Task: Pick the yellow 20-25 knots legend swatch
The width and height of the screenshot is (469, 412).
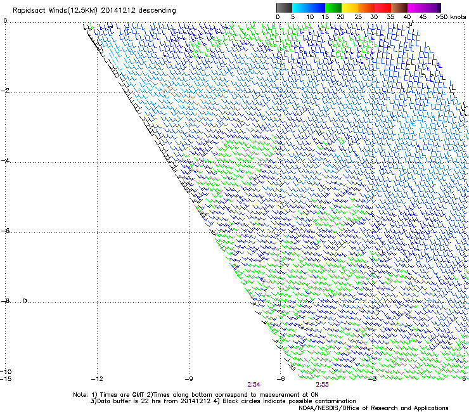Action: tap(350, 8)
